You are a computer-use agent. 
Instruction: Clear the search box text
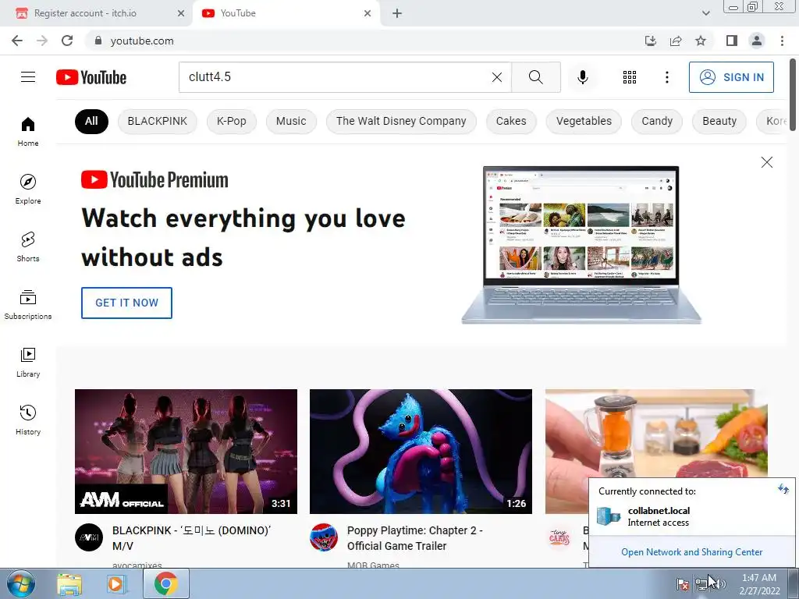(x=497, y=77)
